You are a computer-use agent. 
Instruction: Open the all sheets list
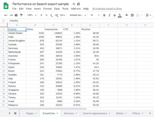click(x=15, y=113)
